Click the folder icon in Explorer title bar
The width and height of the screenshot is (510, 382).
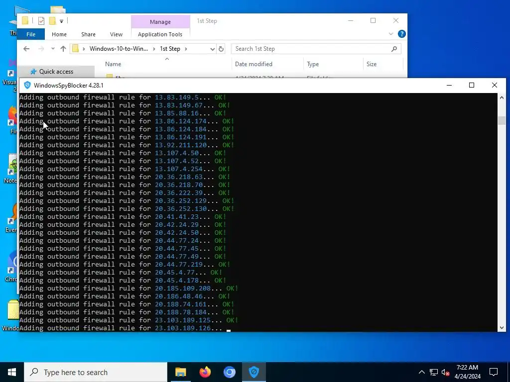click(25, 21)
